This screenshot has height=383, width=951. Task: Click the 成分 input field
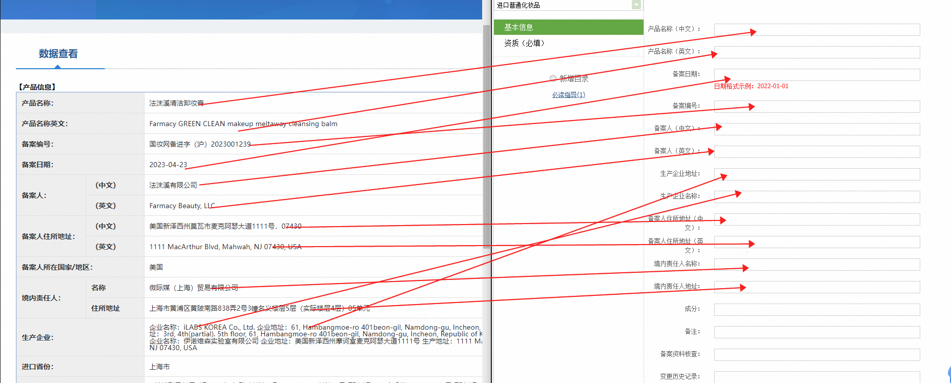(x=817, y=310)
